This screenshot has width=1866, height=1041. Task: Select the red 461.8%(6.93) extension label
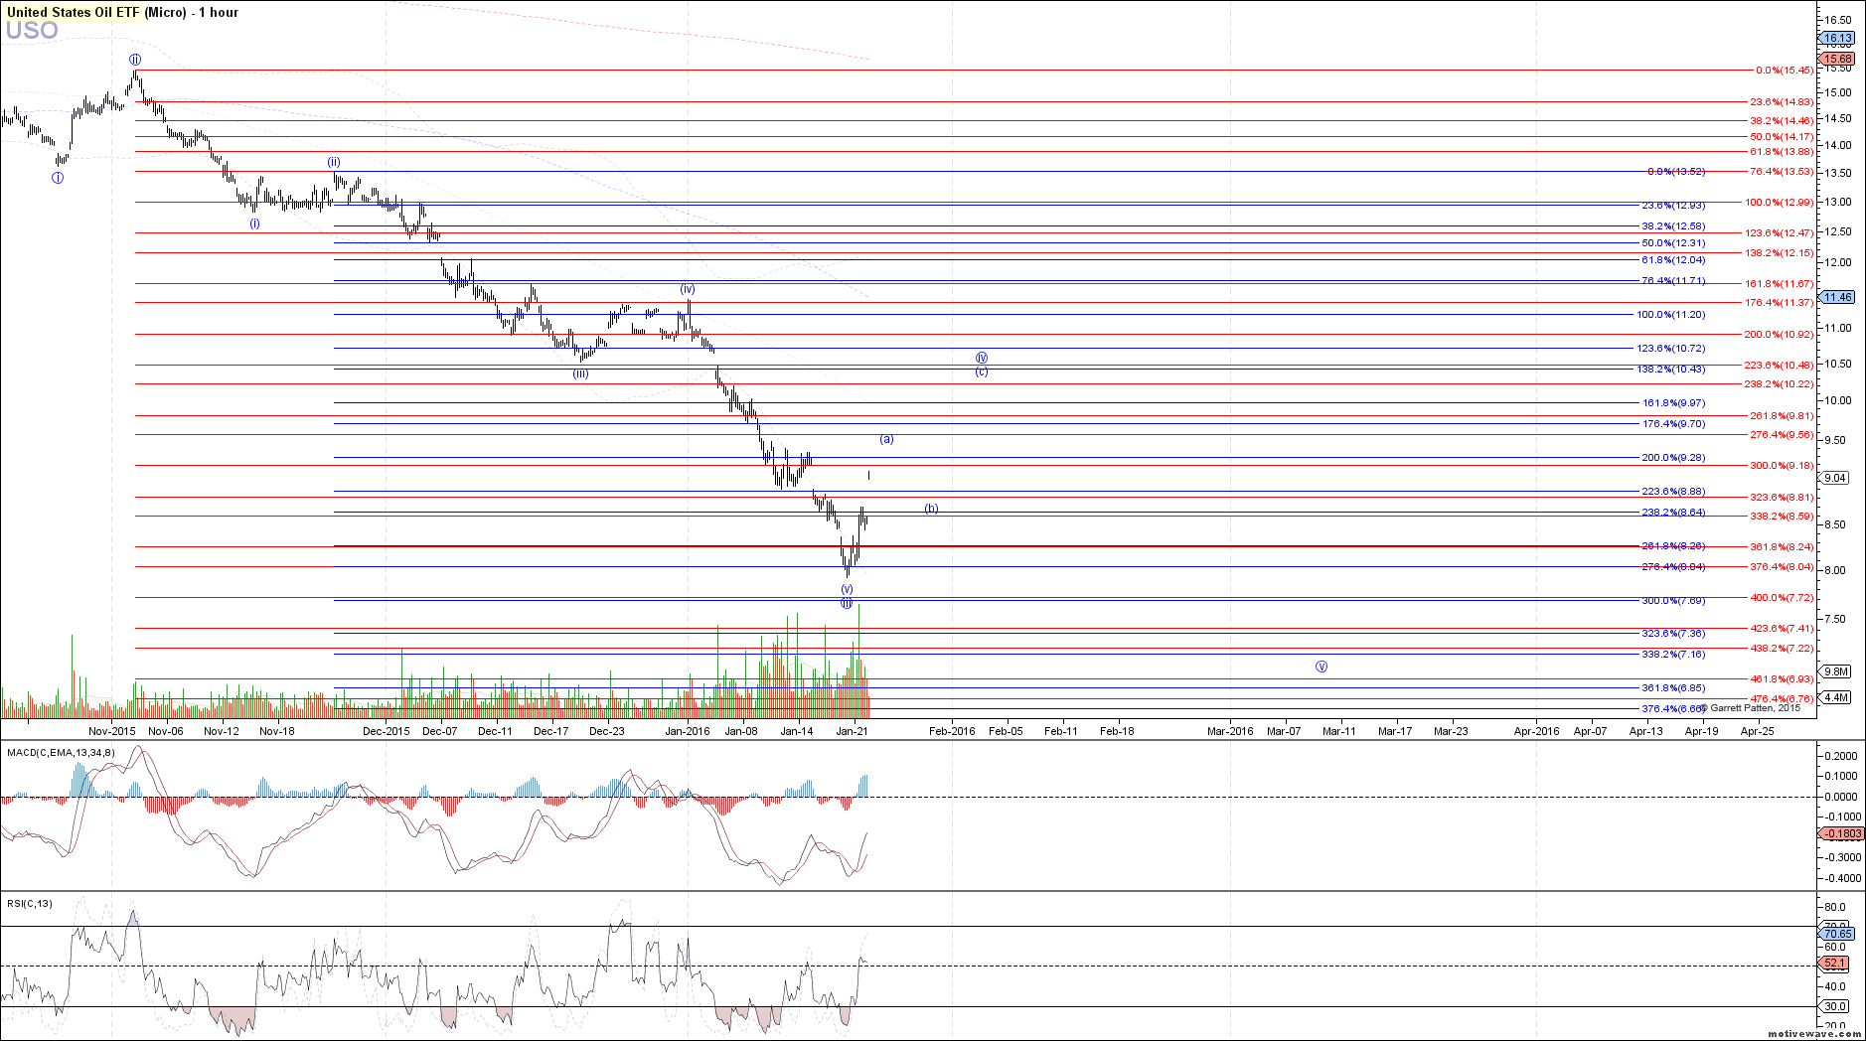click(1782, 679)
